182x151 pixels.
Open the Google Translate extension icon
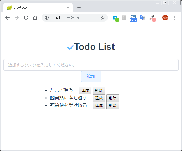coord(142,18)
